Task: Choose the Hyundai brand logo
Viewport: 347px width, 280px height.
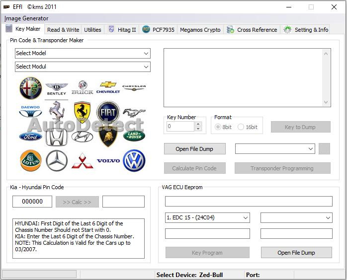Action: click(83, 137)
